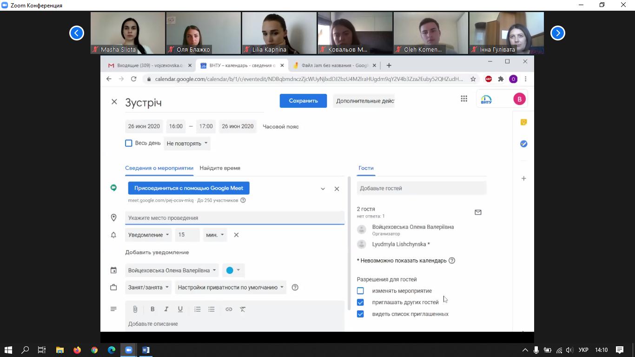Enable the 'Весь день' checkbox
The height and width of the screenshot is (357, 635).
pos(129,143)
